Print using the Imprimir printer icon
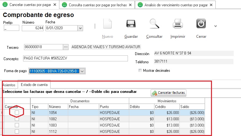 point(178,24)
